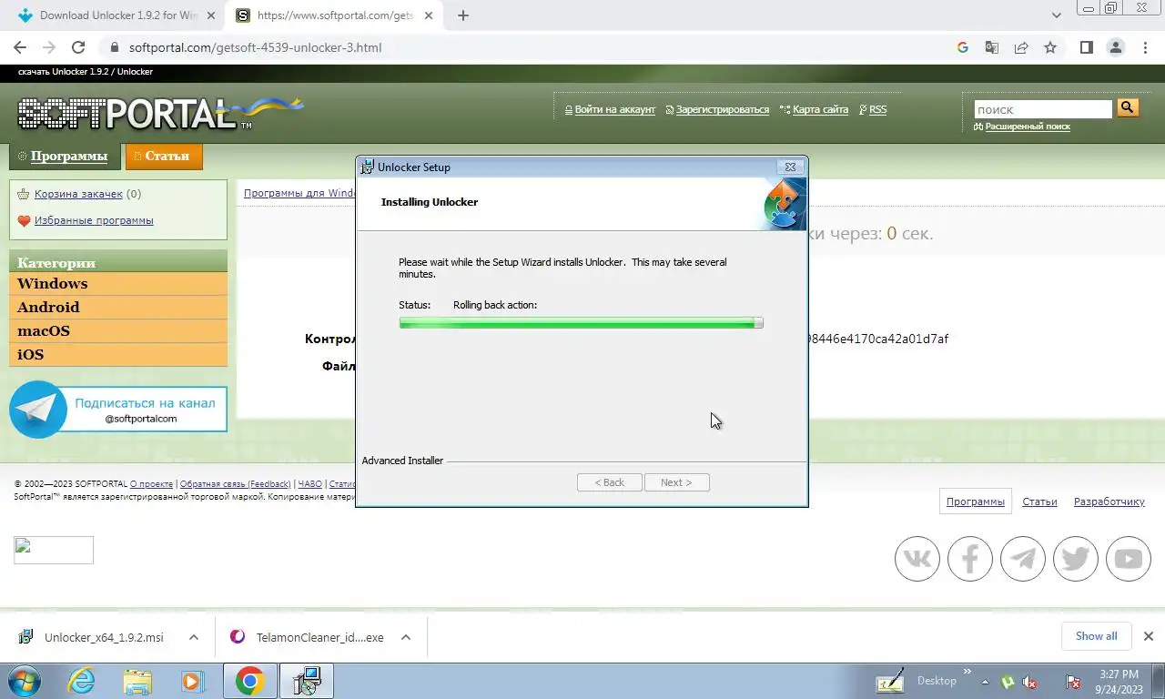Screen dimensions: 1165x699
Task: Switch to Chrome in taskbar
Action: coord(250,681)
